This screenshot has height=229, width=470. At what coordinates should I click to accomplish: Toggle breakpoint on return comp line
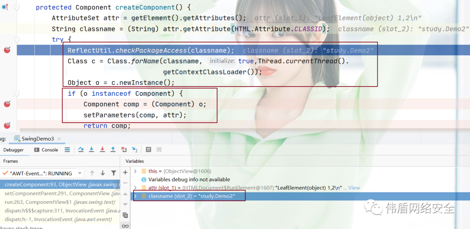click(x=7, y=125)
